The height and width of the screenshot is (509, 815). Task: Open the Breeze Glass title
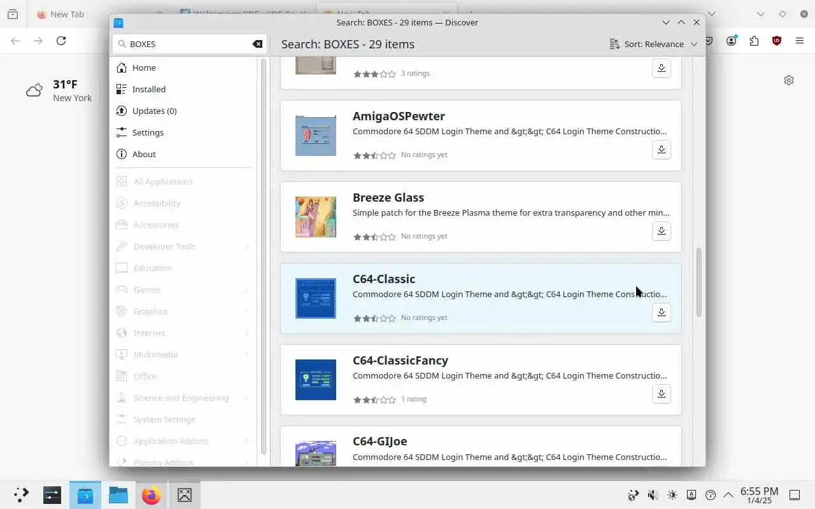pyautogui.click(x=388, y=198)
